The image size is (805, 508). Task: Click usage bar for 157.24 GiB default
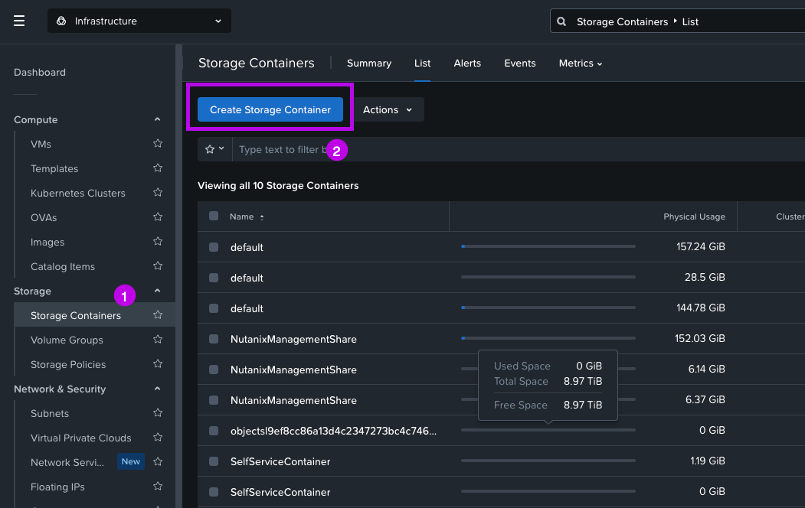pyautogui.click(x=548, y=246)
